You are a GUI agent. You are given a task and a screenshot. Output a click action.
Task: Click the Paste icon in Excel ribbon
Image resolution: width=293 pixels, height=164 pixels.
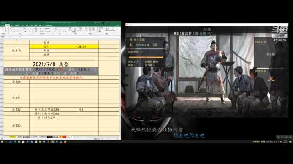(3, 29)
